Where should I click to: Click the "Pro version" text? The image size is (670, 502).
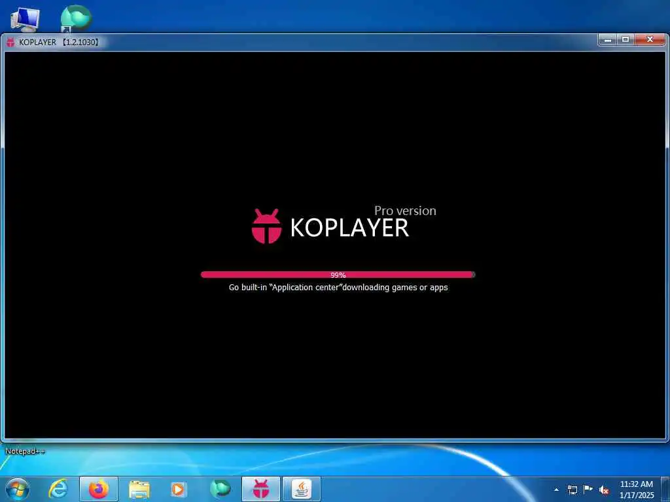[405, 211]
